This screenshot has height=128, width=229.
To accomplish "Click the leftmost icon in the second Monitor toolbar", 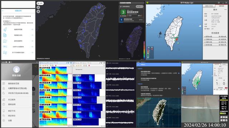I will click(74, 65).
